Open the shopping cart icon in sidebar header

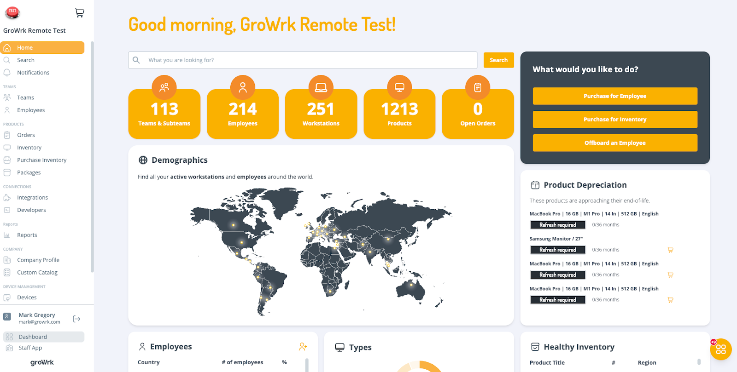tap(80, 13)
